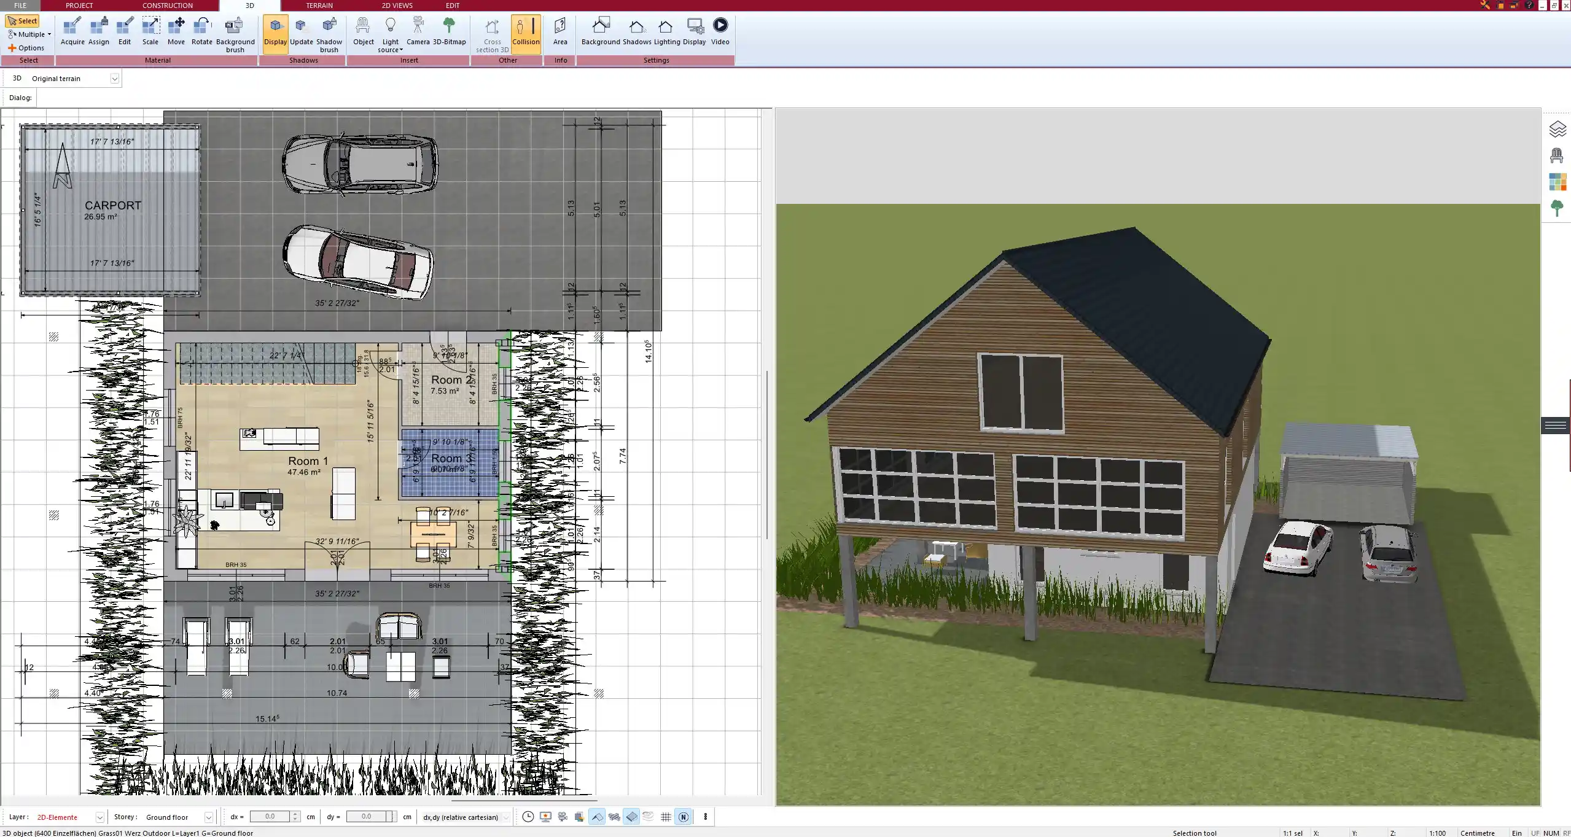Open the plants tree icon in right sidebar

[x=1557, y=208]
